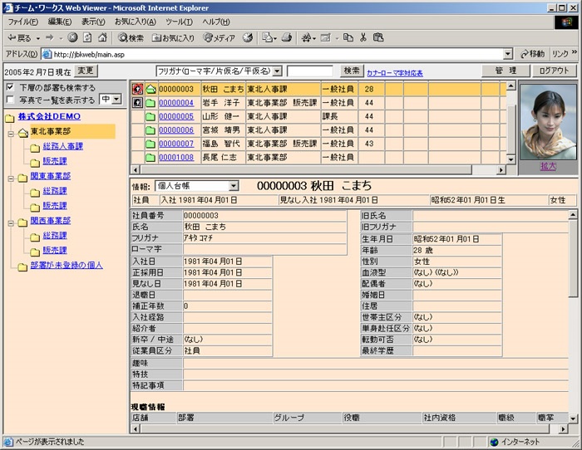The image size is (582, 450).
Task: Open the 表示(V) menu
Action: pyautogui.click(x=93, y=22)
